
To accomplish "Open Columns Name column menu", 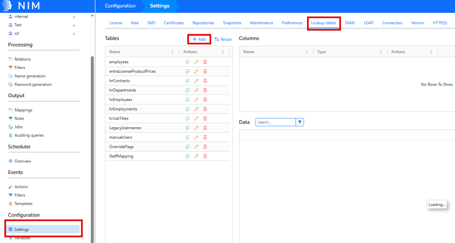I will 307,52.
